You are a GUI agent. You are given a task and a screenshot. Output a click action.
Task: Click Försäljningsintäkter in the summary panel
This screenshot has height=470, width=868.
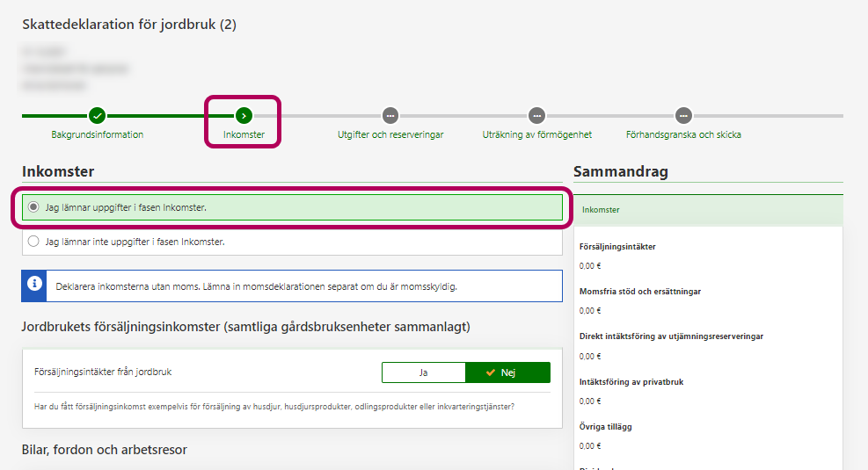point(617,247)
